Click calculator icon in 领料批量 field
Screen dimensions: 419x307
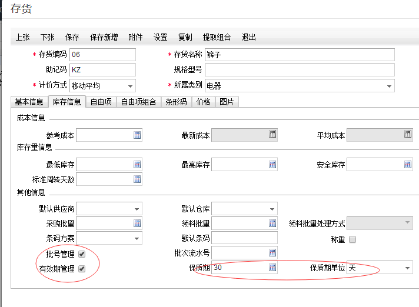(272, 223)
